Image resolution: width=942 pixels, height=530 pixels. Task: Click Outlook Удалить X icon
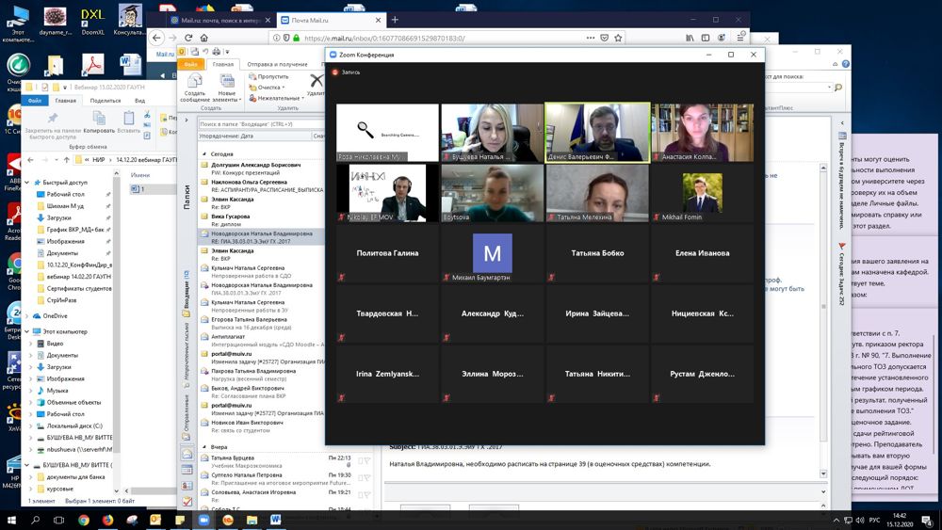tap(316, 81)
